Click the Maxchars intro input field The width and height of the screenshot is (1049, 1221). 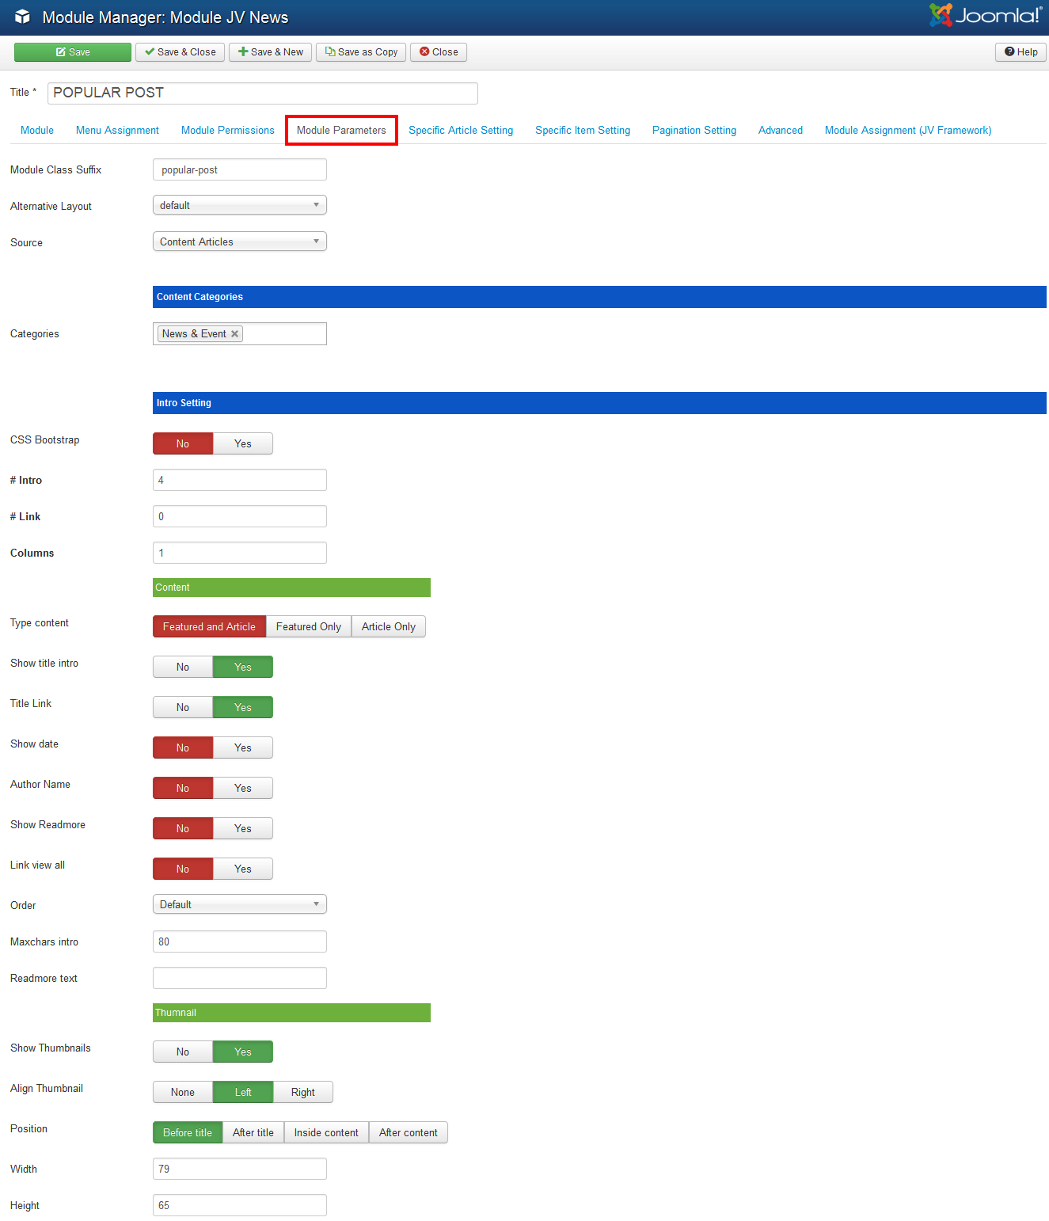coord(239,942)
